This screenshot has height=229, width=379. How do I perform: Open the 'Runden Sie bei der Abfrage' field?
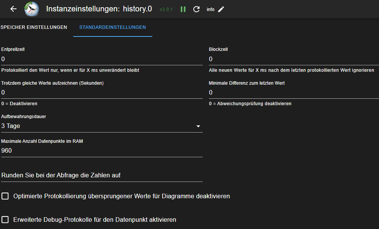[102, 175]
